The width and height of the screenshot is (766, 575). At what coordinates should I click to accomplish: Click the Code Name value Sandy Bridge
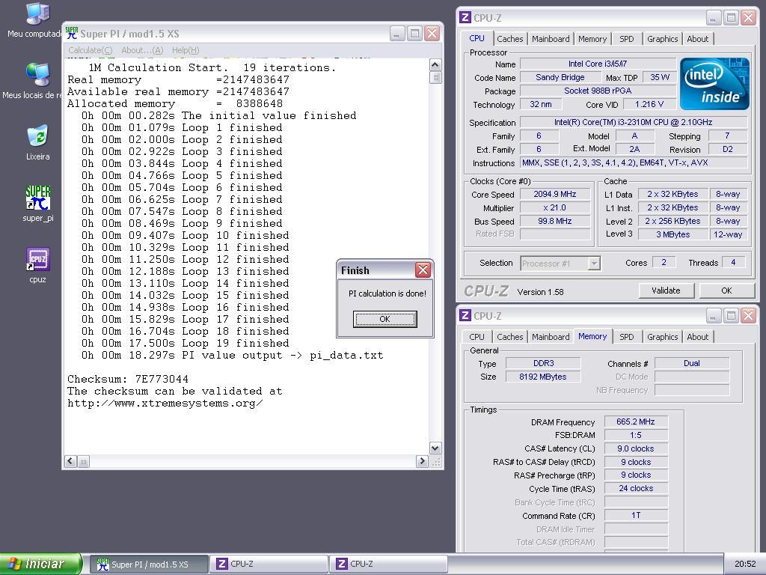[560, 77]
